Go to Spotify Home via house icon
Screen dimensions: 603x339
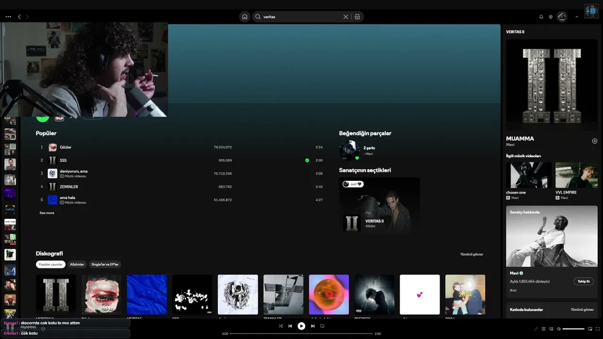tap(244, 16)
